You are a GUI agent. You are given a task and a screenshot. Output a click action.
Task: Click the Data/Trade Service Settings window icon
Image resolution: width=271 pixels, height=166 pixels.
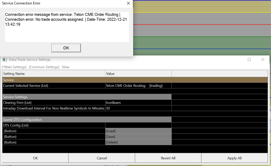point(5,60)
